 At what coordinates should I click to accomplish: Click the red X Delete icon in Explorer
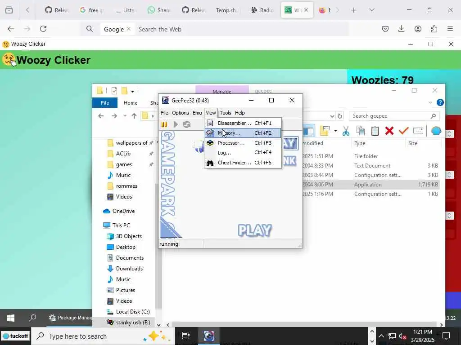(x=389, y=131)
